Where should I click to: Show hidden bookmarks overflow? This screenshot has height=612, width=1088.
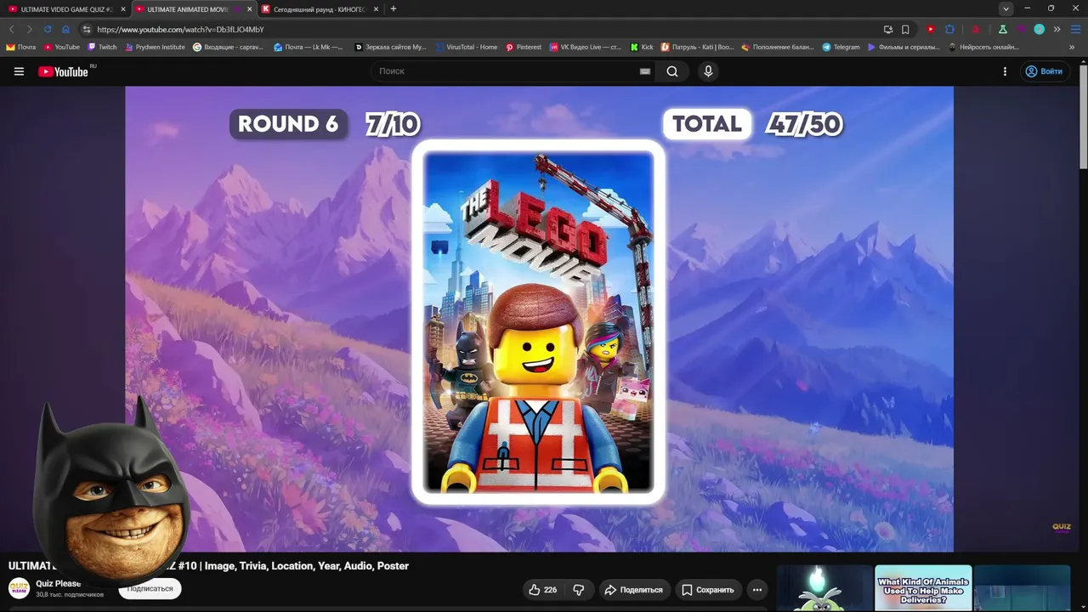(1072, 47)
